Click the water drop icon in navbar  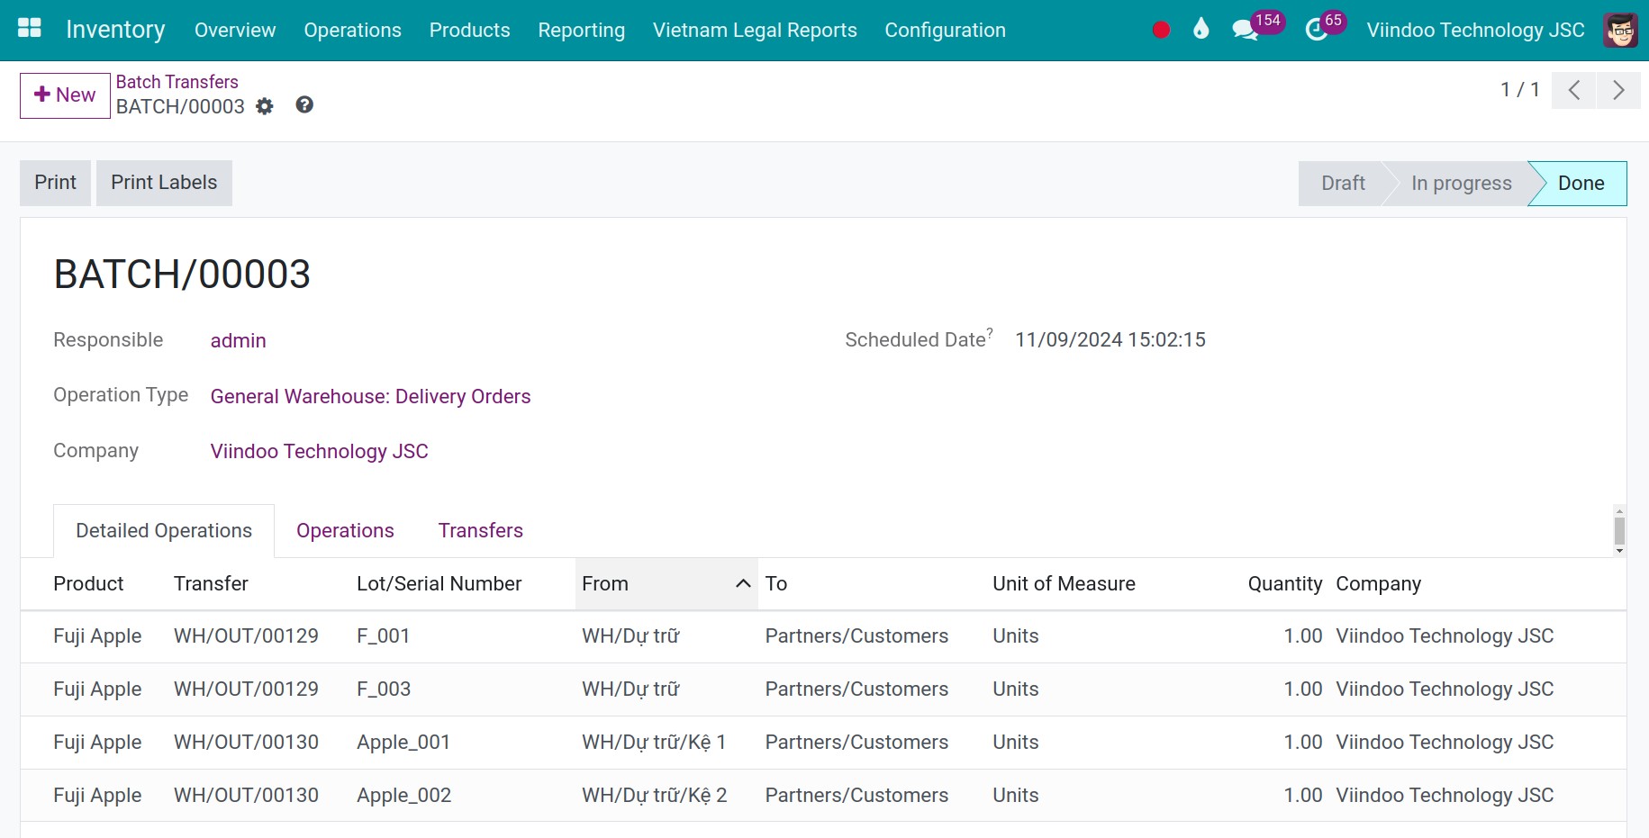click(x=1201, y=29)
